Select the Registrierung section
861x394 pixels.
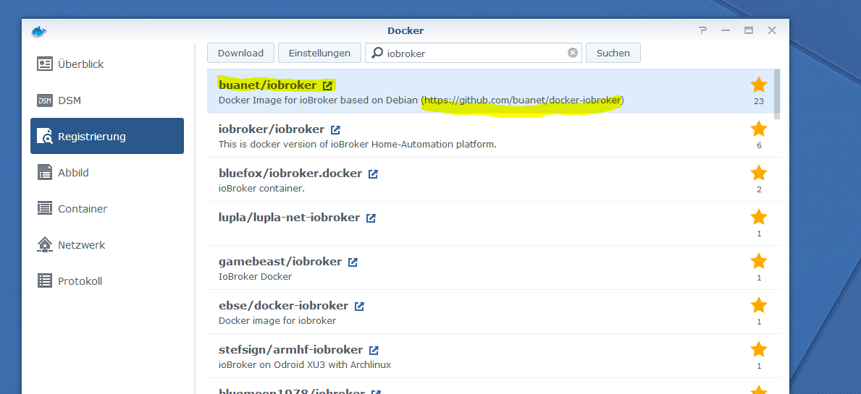click(107, 136)
